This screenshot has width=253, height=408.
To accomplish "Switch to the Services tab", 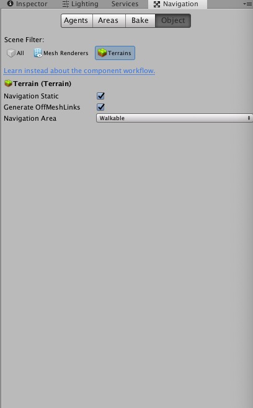I will pos(125,4).
